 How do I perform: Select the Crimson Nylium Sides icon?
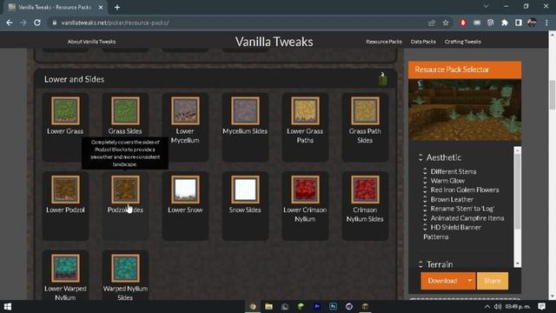365,190
